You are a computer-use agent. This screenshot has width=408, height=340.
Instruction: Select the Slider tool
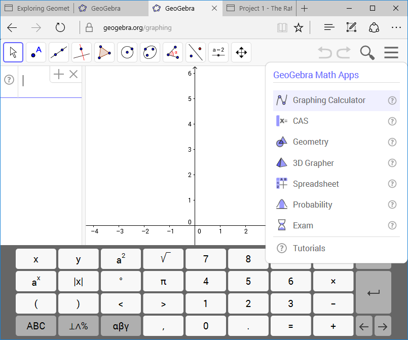coord(218,52)
